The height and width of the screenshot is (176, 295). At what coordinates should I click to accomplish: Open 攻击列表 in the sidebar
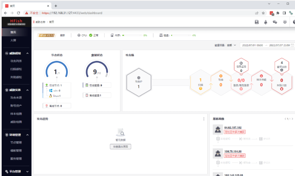pos(16,61)
